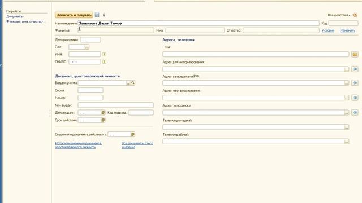Click the Фамилия input field
This screenshot has width=362, height=203.
tap(116, 30)
